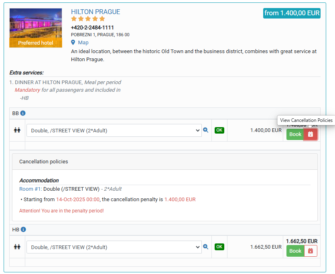Click the 1.400,00 EUR price in BB row
This screenshot has height=274, width=335.
coord(266,130)
